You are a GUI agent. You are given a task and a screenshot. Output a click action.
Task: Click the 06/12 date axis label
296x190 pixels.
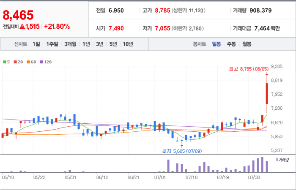[102, 178]
